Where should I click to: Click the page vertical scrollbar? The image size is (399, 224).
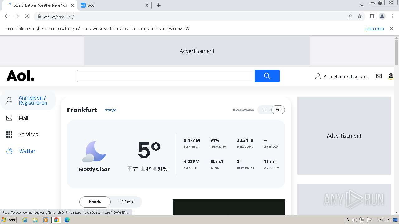coord(397,53)
